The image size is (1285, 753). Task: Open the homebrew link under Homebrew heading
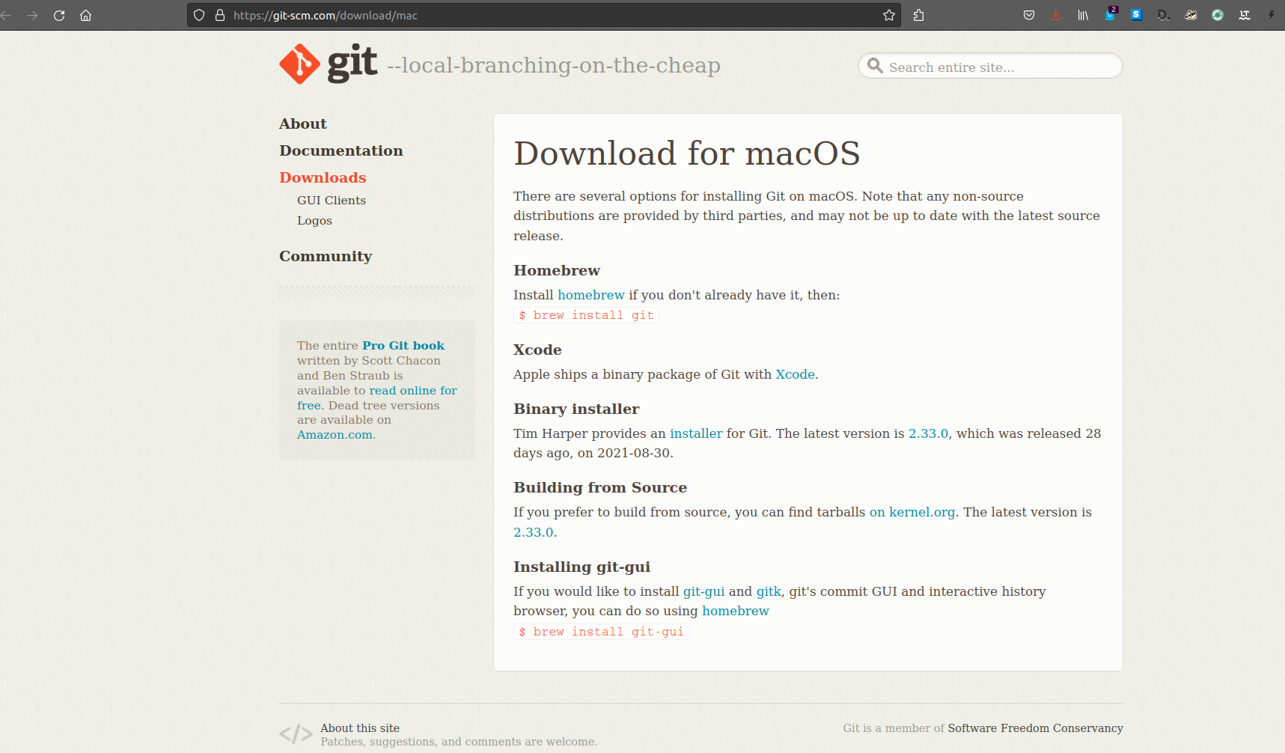tap(591, 295)
